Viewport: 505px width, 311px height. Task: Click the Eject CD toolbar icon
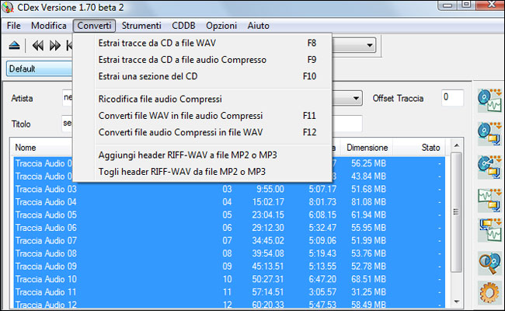pos(15,46)
